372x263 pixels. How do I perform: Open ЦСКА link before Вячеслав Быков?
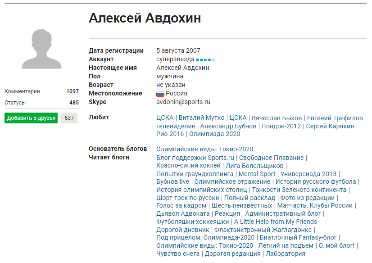point(238,118)
